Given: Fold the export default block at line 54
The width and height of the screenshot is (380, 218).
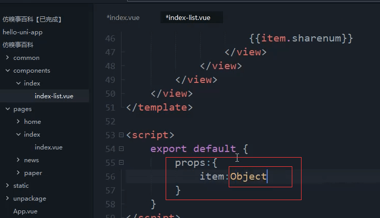Looking at the screenshot, I should [x=121, y=149].
